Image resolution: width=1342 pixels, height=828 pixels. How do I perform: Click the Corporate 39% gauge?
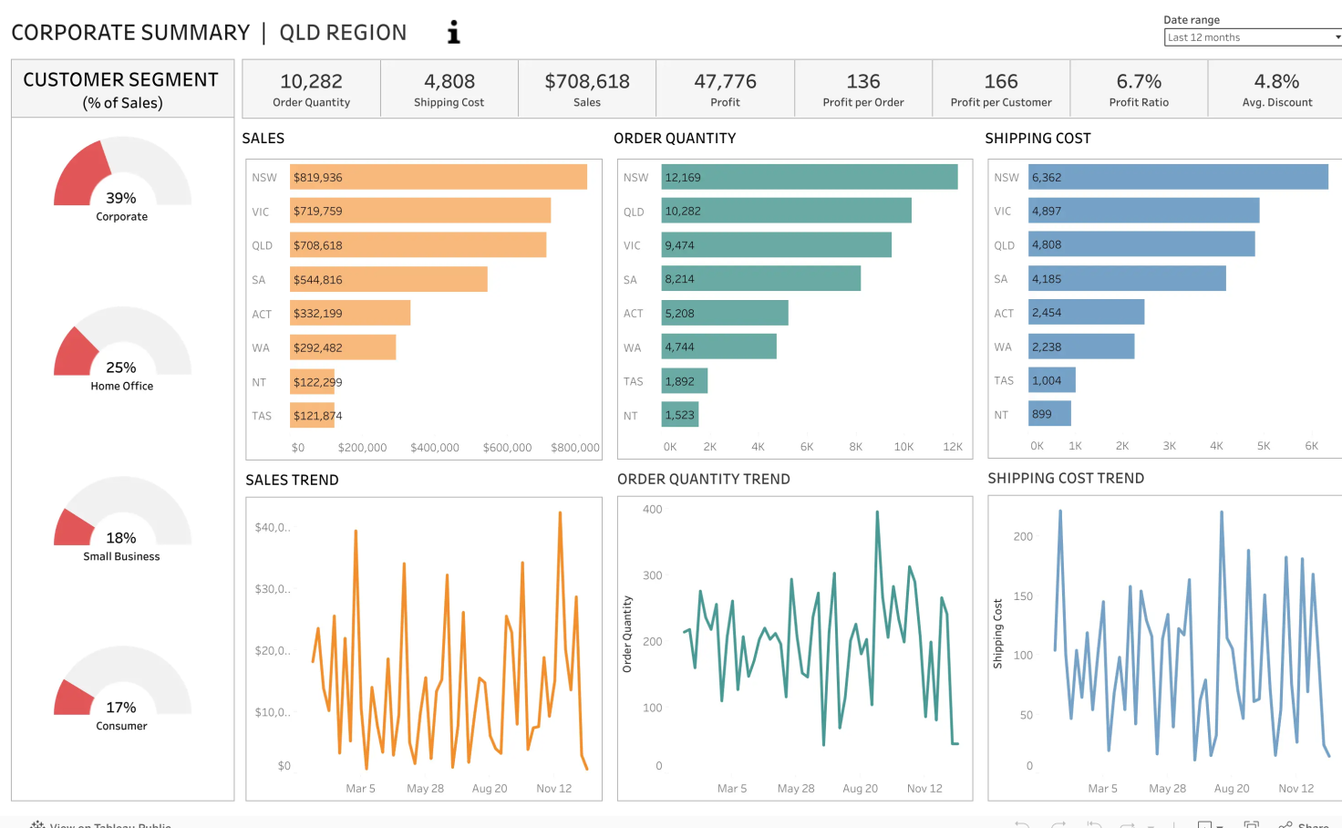pos(122,173)
